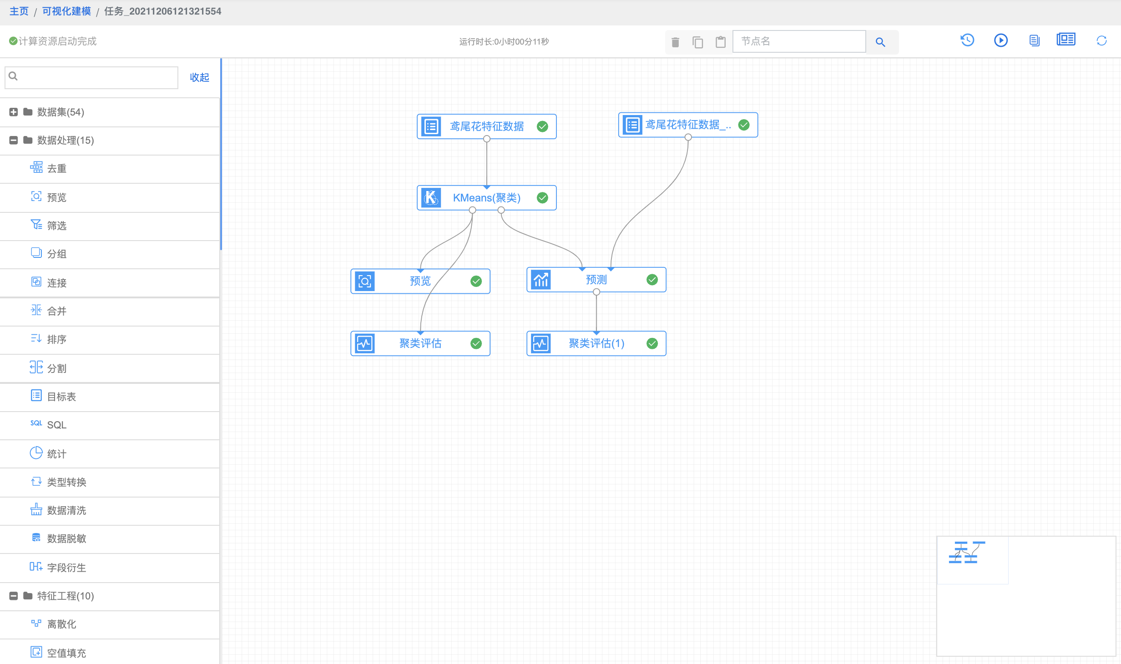
Task: Select the 预览 component in sidebar
Action: (110, 197)
